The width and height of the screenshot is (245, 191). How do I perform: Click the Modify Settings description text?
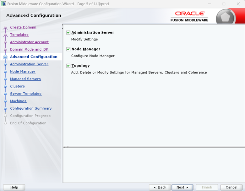point(84,39)
